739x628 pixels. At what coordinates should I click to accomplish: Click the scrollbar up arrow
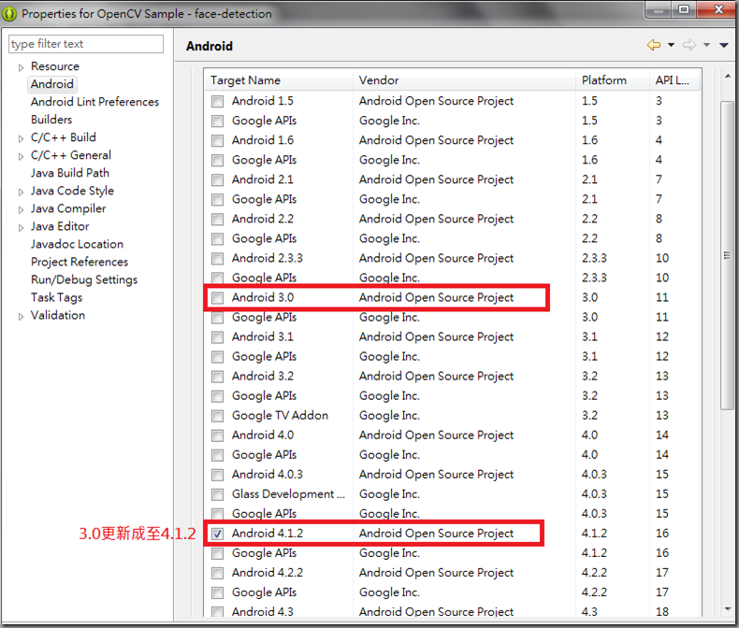point(727,77)
